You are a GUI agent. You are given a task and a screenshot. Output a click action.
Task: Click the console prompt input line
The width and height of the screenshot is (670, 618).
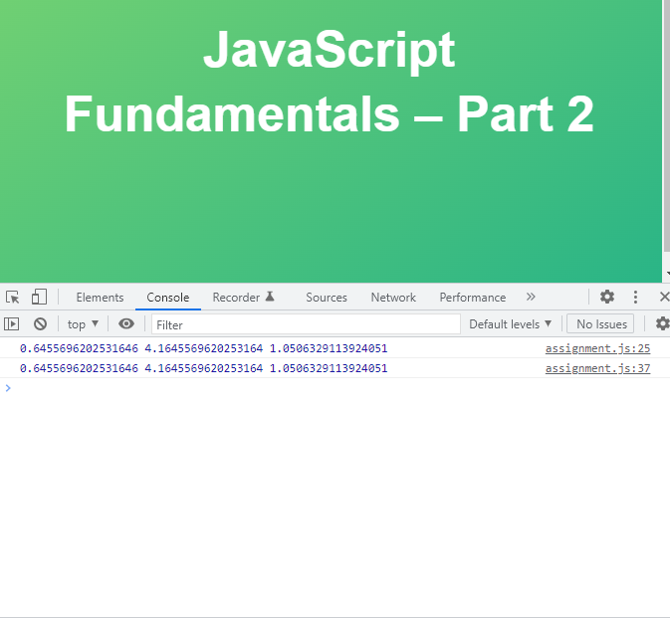[x=335, y=388]
